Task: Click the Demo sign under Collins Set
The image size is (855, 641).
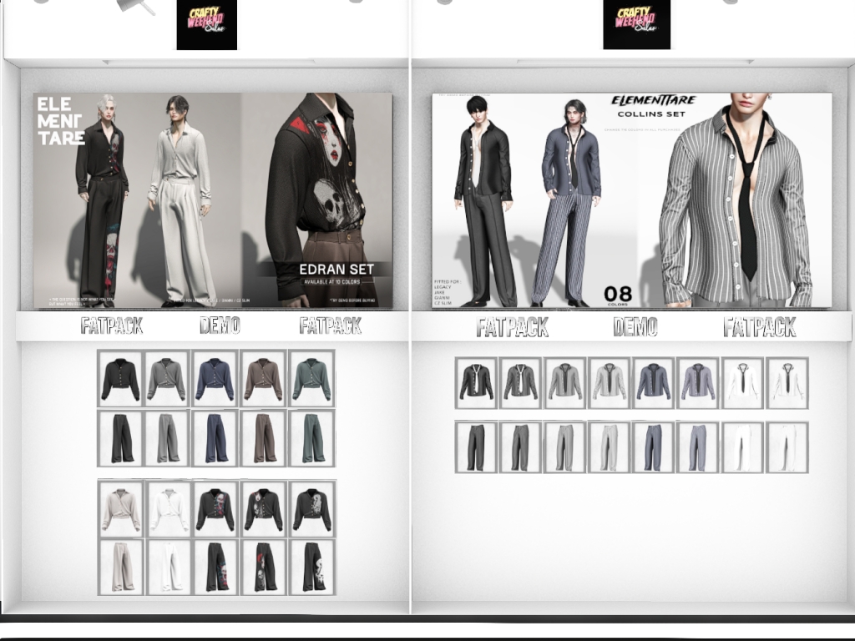Action: click(635, 327)
